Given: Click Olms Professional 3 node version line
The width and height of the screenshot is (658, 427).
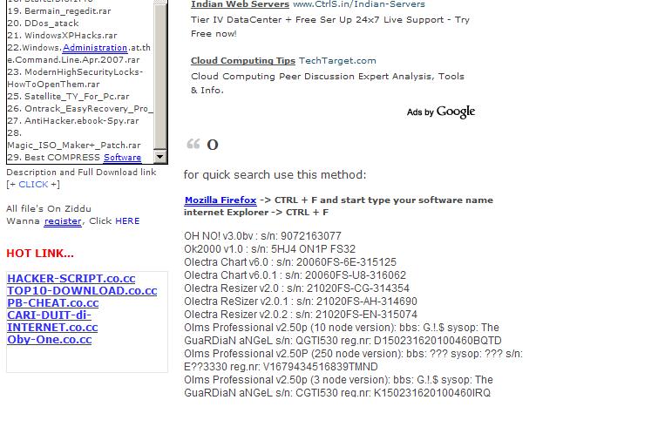Looking at the screenshot, I should [339, 386].
